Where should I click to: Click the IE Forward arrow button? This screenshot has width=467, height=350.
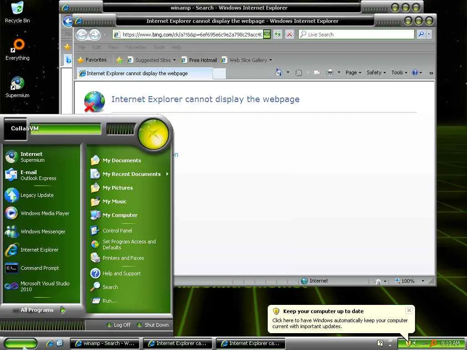click(x=95, y=35)
